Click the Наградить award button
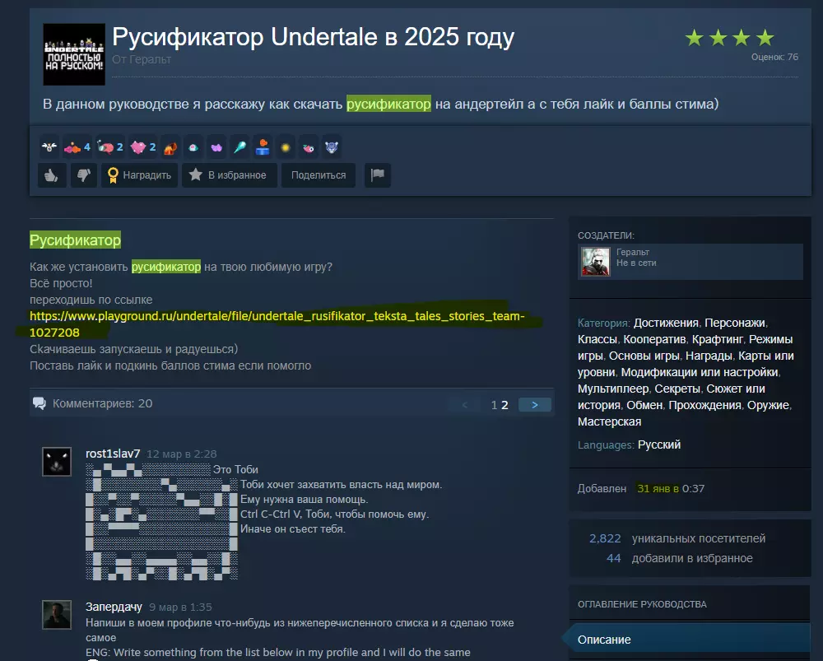 140,175
